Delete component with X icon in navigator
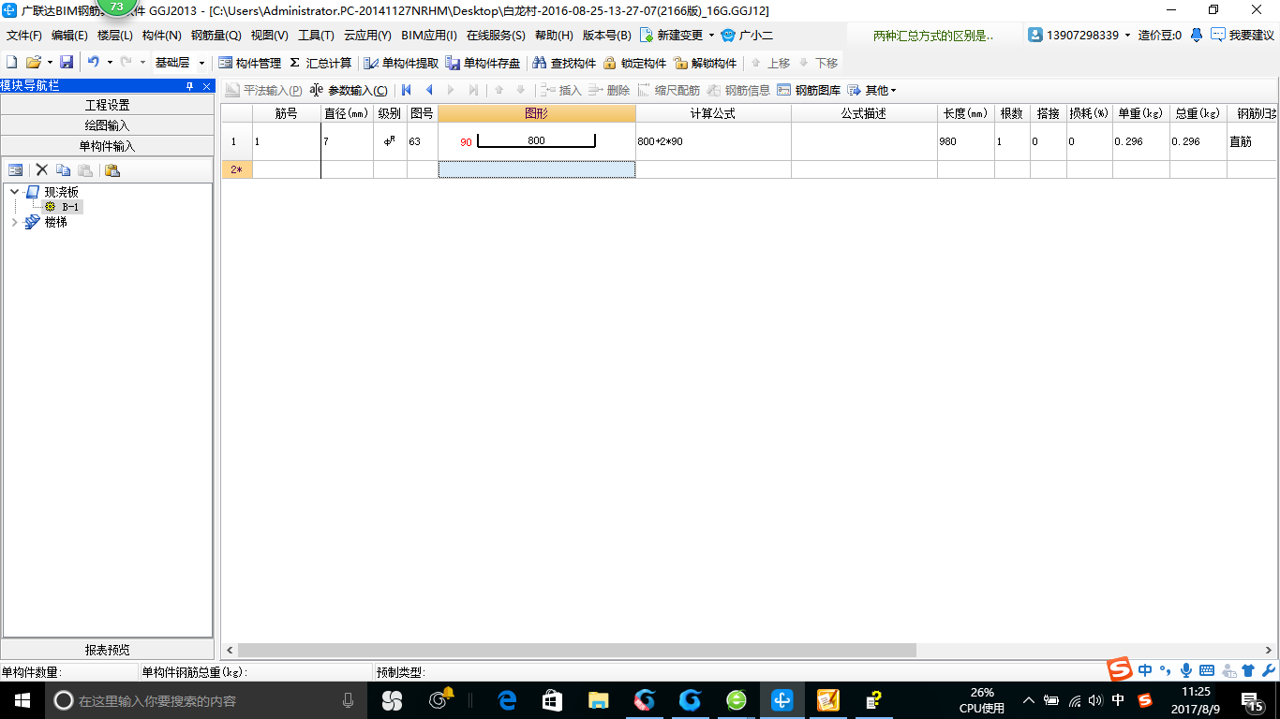 pyautogui.click(x=41, y=170)
